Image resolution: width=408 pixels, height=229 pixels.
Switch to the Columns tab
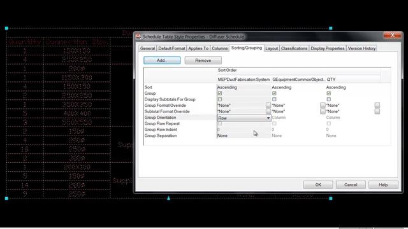[x=219, y=48]
